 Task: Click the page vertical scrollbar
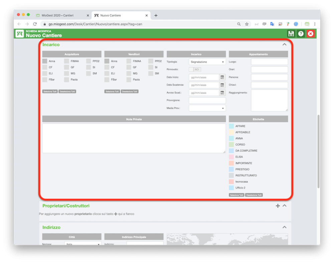pos(318,151)
